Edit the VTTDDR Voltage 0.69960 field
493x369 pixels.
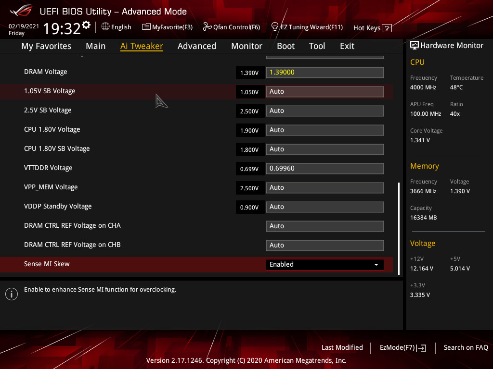325,169
